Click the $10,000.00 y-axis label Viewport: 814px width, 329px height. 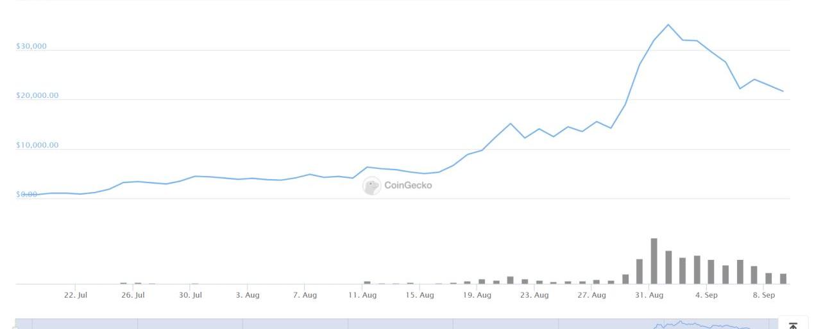tap(37, 145)
